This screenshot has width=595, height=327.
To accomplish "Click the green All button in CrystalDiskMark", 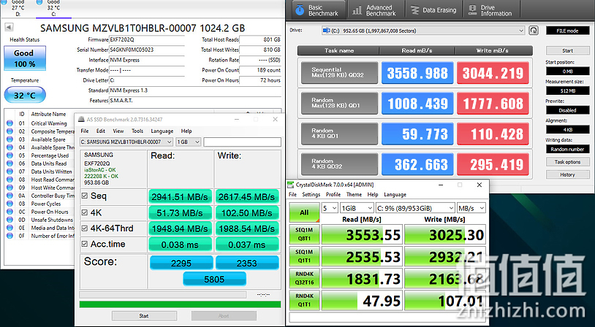I will [304, 212].
